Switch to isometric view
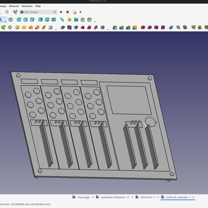Viewport: 208px width, 208px height. coord(11,20)
